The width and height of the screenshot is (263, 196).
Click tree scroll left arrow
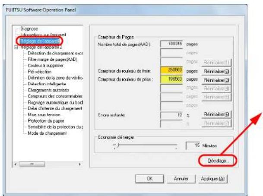pyautogui.click(x=16, y=164)
